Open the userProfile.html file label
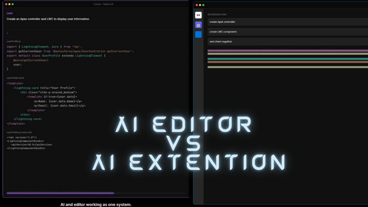Viewport: 368px width, 207px height. 15,78
